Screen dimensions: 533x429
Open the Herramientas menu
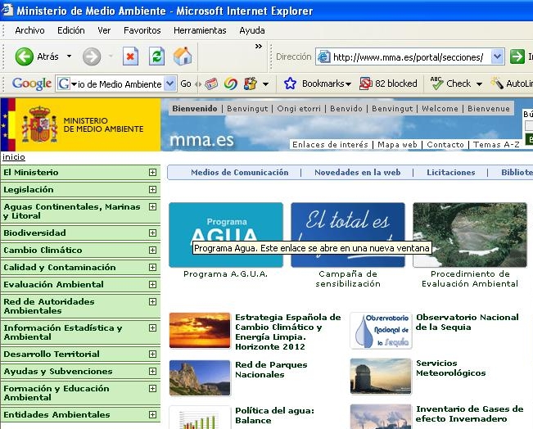(200, 30)
